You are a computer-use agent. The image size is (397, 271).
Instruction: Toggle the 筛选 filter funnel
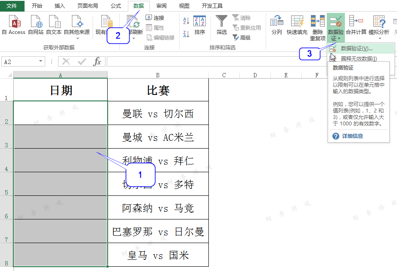(x=222, y=25)
